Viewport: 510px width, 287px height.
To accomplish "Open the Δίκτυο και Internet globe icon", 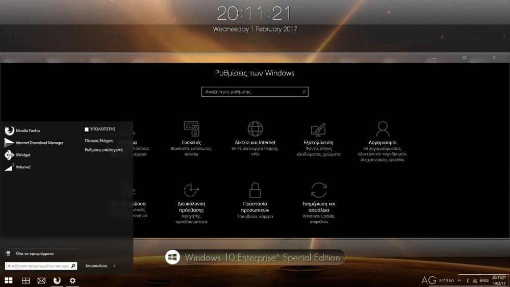I will (255, 128).
